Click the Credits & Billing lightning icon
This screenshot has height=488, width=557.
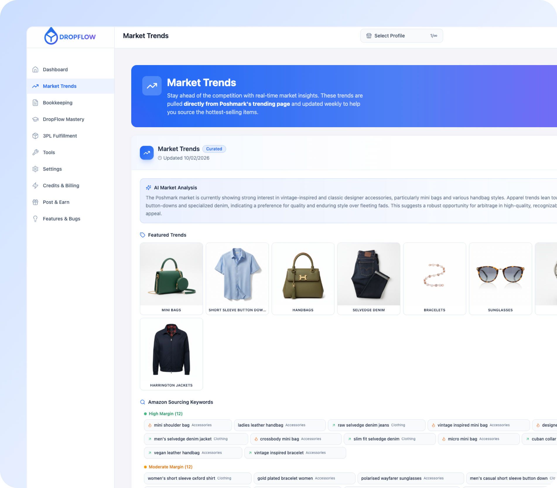click(x=35, y=186)
